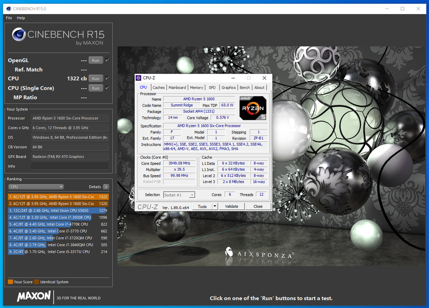The height and width of the screenshot is (308, 429).
Task: Switch to the About tab
Action: 259,87
